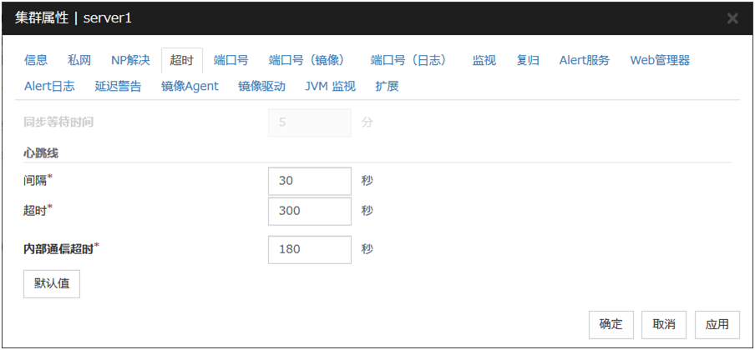Viewport: 755px width, 350px height.
Task: Open the Alert服务 tab
Action: tap(585, 60)
